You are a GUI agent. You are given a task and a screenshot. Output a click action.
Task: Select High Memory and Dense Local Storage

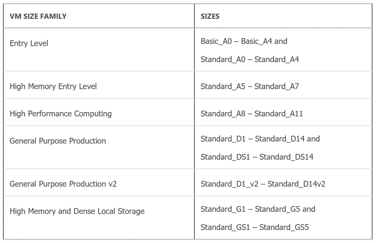77,211
